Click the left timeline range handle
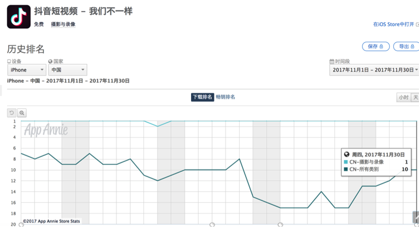This screenshot has width=419, height=227. click(21, 225)
